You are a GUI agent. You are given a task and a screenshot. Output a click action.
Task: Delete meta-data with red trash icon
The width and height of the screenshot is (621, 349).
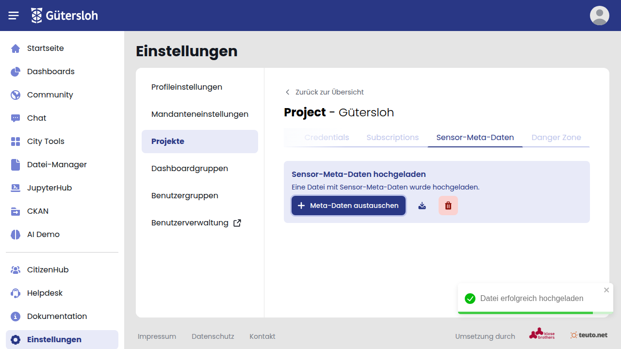click(448, 206)
